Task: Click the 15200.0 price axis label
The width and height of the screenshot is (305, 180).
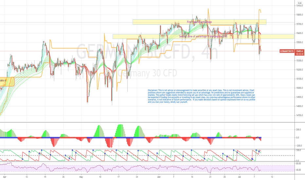Action: (299, 70)
